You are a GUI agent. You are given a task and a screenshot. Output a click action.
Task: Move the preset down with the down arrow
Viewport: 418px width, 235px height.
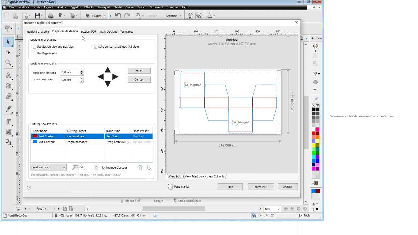coord(149,167)
